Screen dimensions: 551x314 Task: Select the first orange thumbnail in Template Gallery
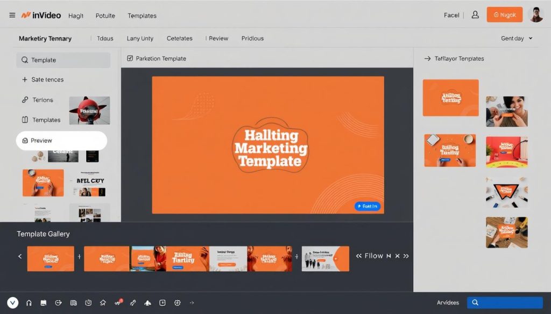pos(51,258)
